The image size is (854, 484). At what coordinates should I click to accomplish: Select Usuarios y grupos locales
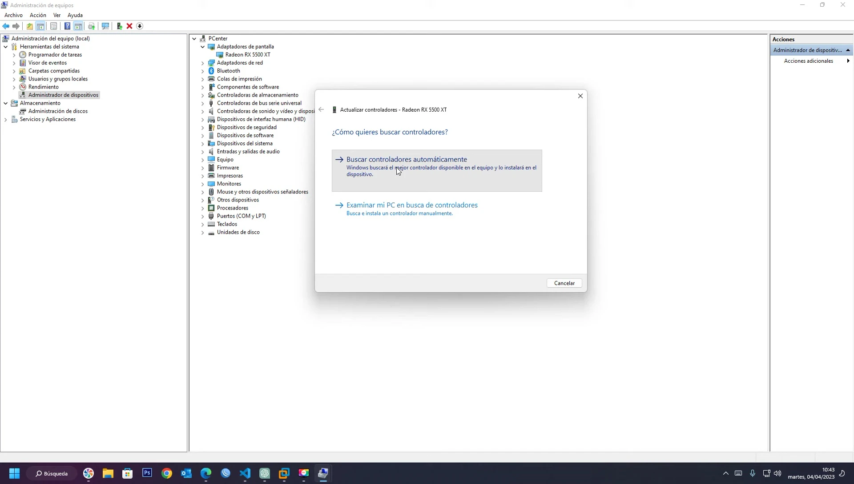(x=58, y=79)
